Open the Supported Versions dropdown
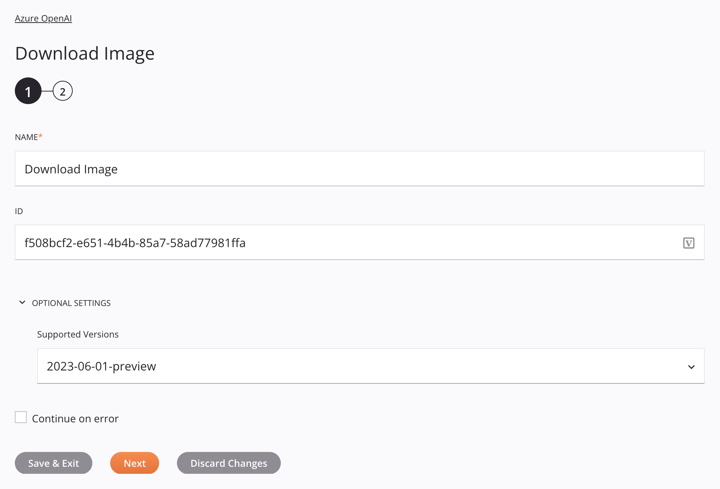The width and height of the screenshot is (720, 489). [x=371, y=366]
